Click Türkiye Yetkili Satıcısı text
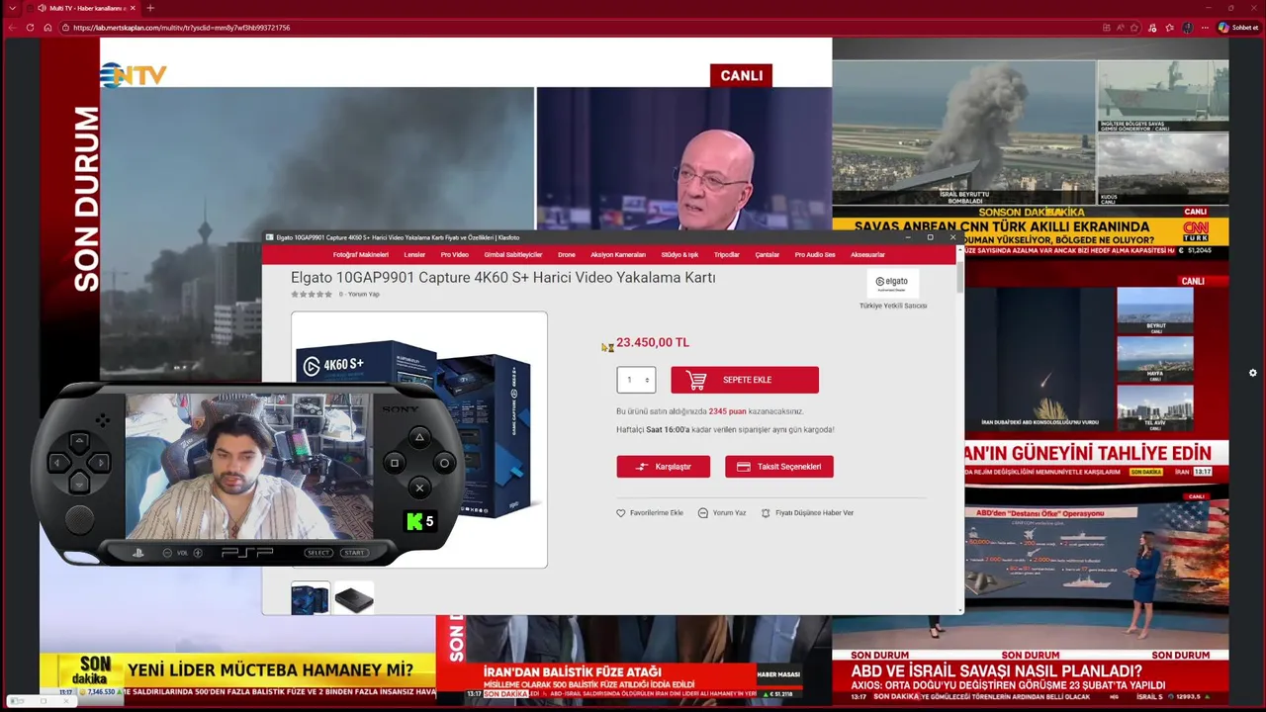This screenshot has width=1266, height=712. tap(893, 306)
